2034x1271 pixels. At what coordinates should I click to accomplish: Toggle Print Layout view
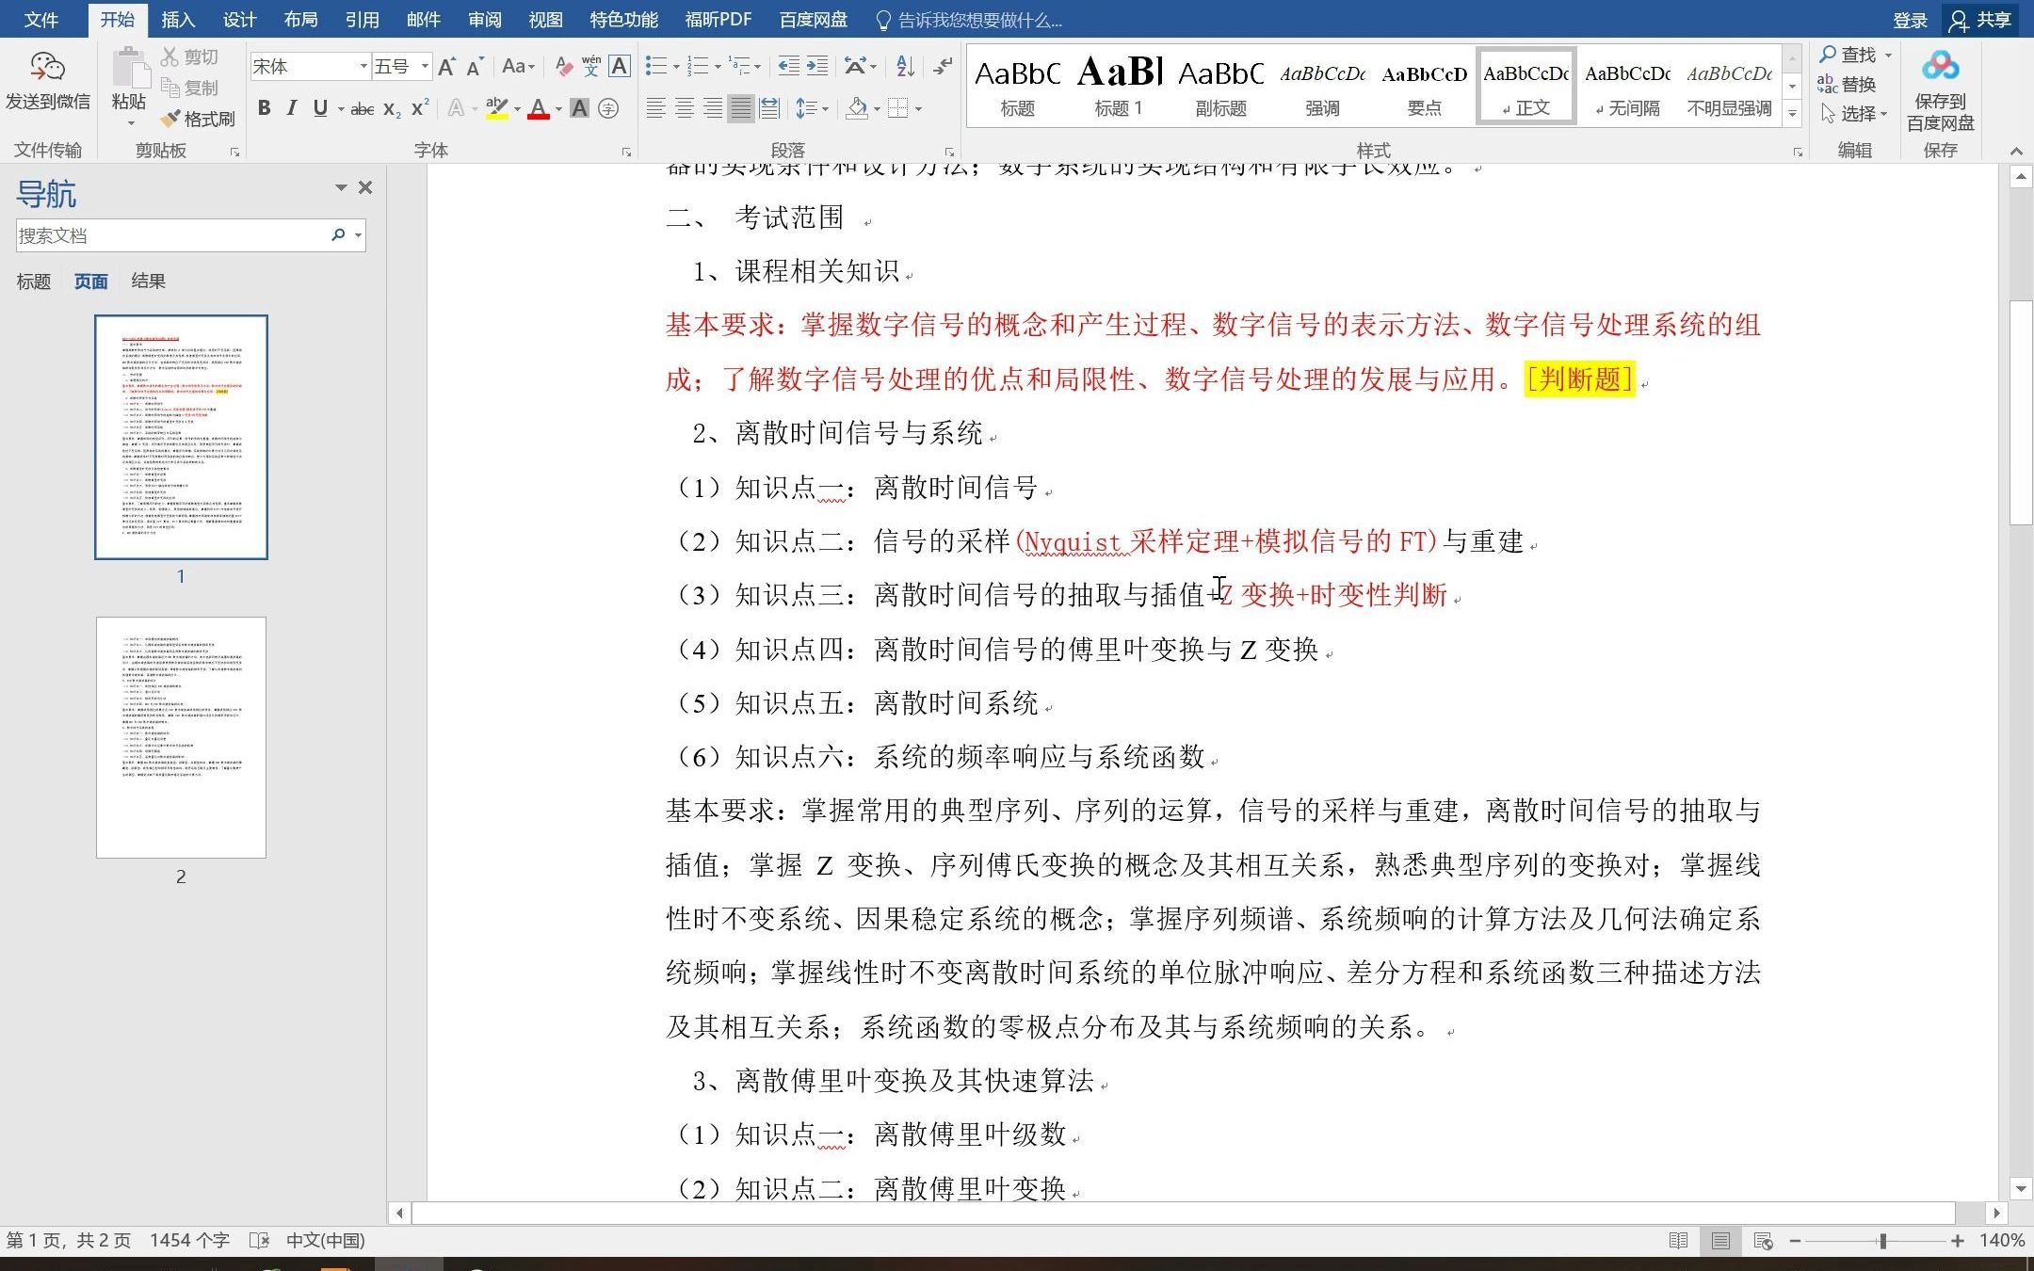click(x=1720, y=1241)
